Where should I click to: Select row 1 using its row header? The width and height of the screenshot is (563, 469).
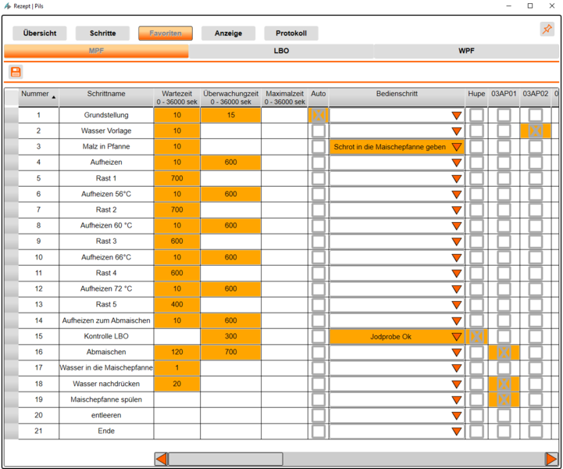(11, 115)
